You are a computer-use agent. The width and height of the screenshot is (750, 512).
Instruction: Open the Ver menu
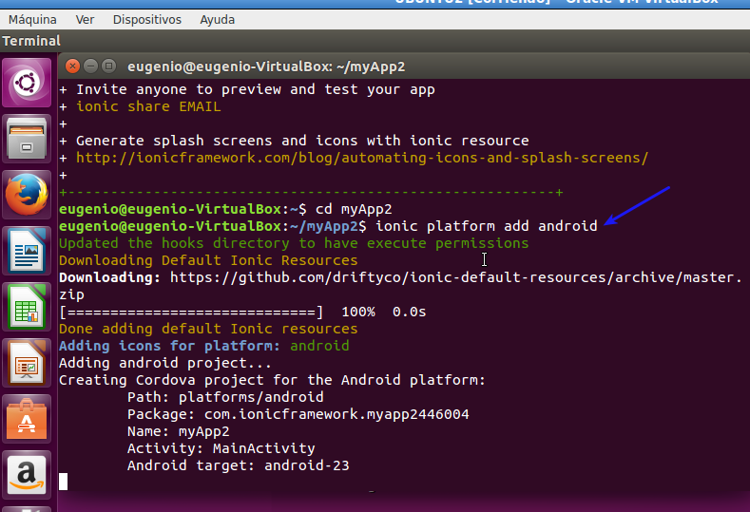(x=85, y=20)
